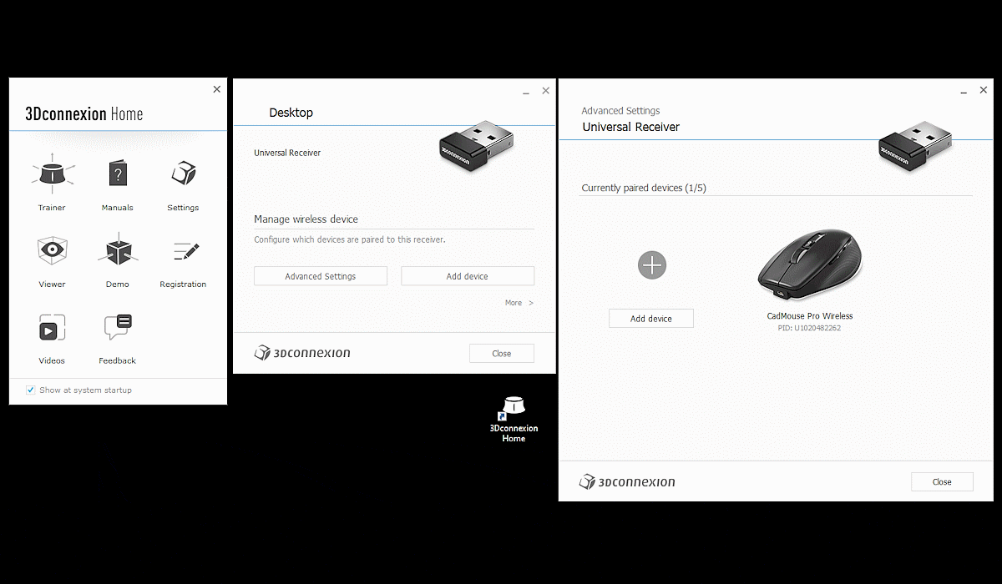Viewport: 1002px width, 584px height.
Task: Launch the Viewer icon
Action: coord(52,249)
